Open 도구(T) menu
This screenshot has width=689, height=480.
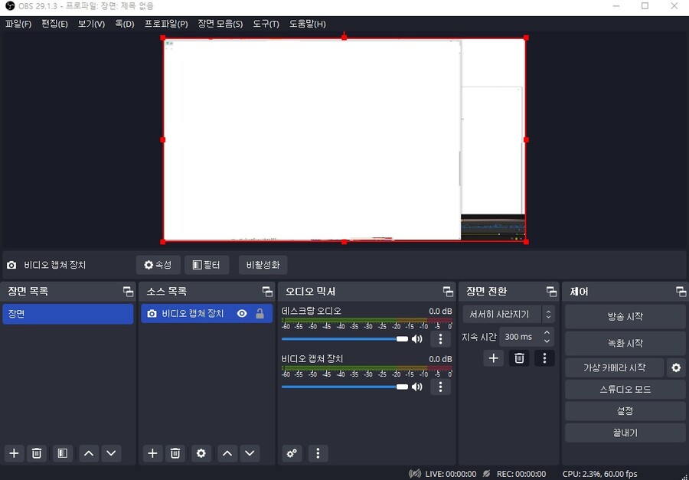click(x=266, y=24)
